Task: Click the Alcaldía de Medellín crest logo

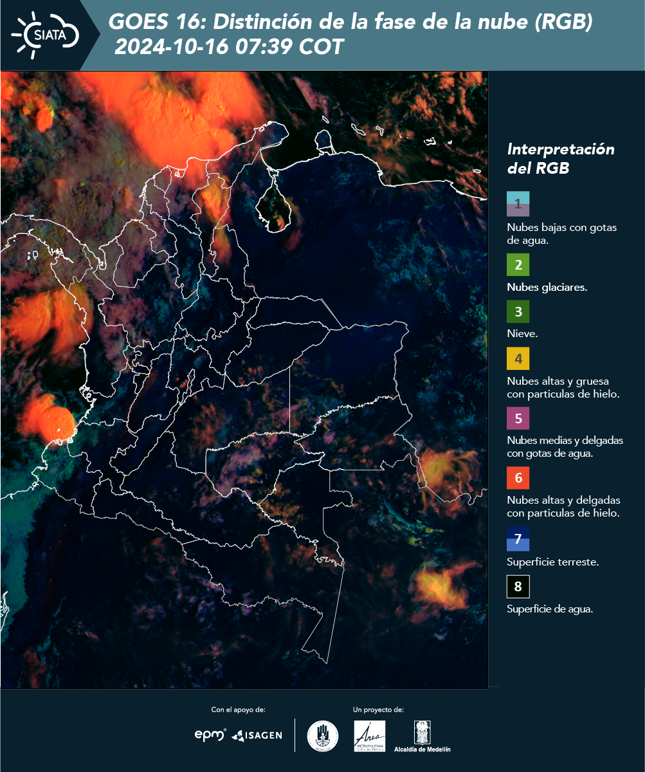Action: [422, 737]
